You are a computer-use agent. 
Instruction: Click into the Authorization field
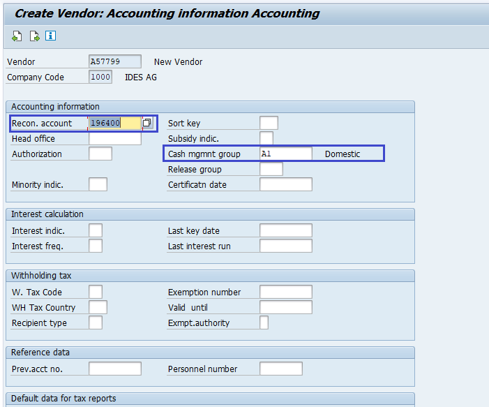point(100,154)
